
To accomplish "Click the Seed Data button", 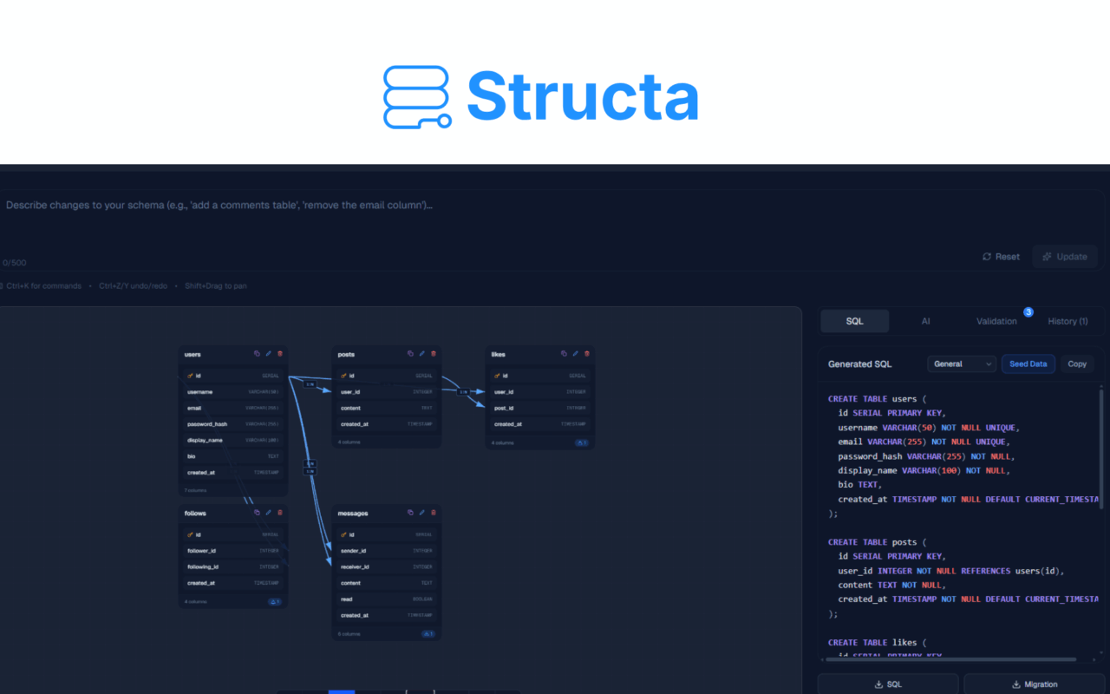I will (x=1028, y=364).
